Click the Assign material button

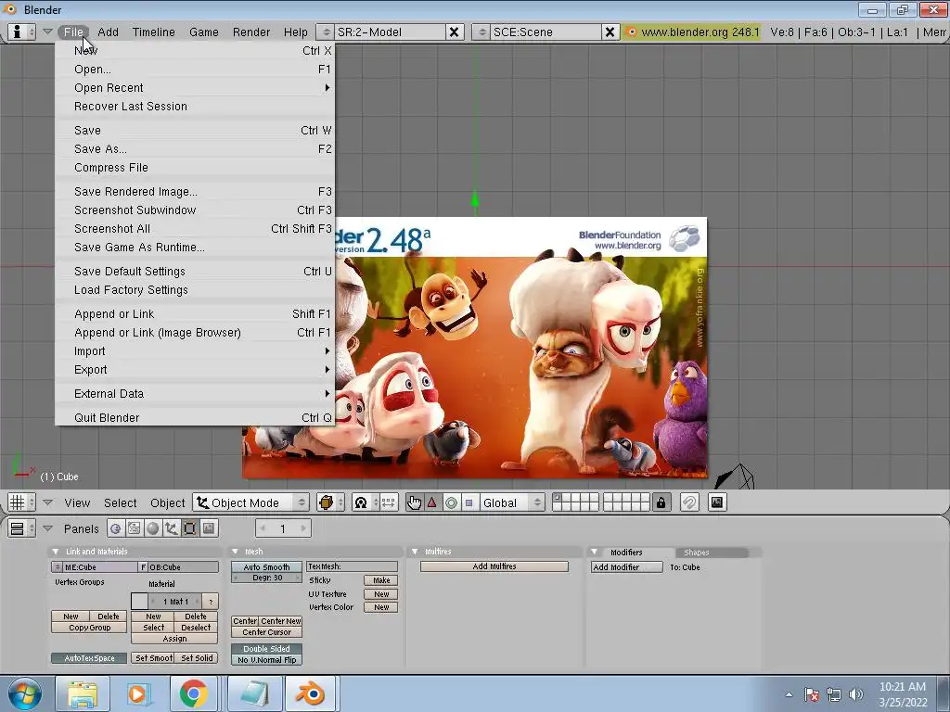174,639
